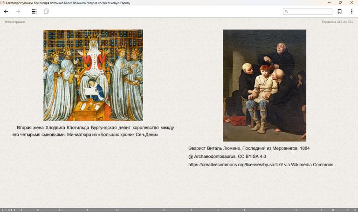Select the Last Merovingian painting image
Screen dimensions: 358x212
pos(265,85)
